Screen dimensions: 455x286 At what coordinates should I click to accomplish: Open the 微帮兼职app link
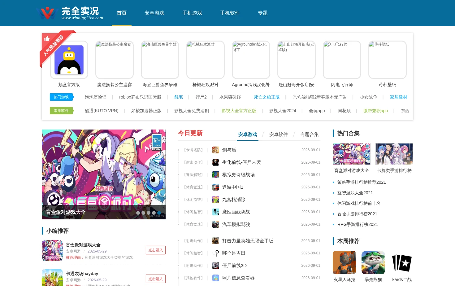tap(375, 111)
